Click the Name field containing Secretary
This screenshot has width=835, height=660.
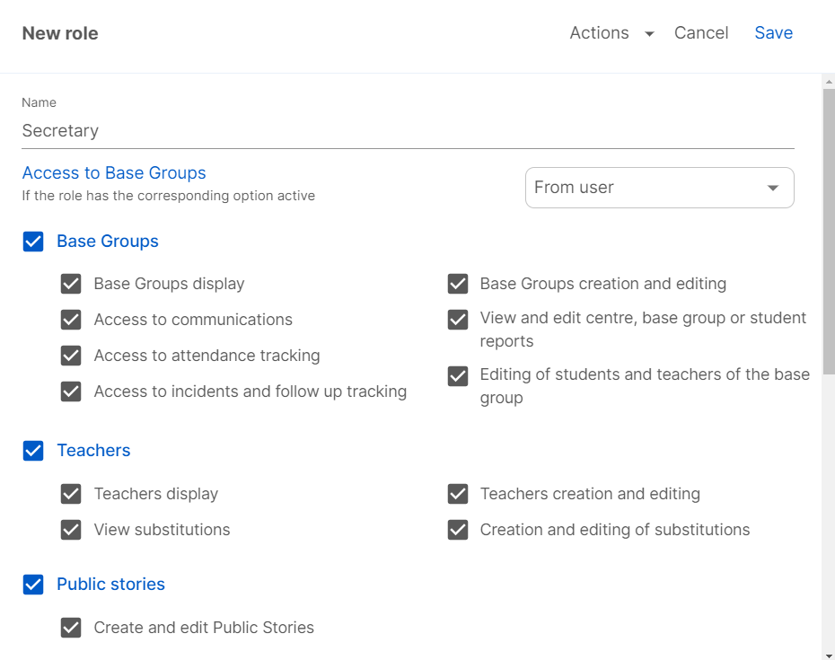[408, 131]
